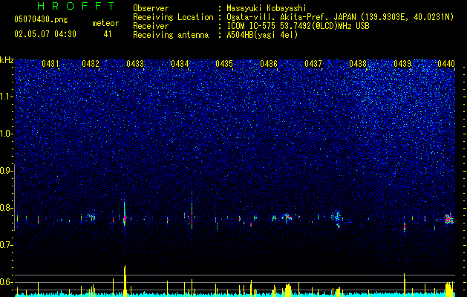Click the Receiver label
The width and height of the screenshot is (467, 297).
tap(151, 26)
